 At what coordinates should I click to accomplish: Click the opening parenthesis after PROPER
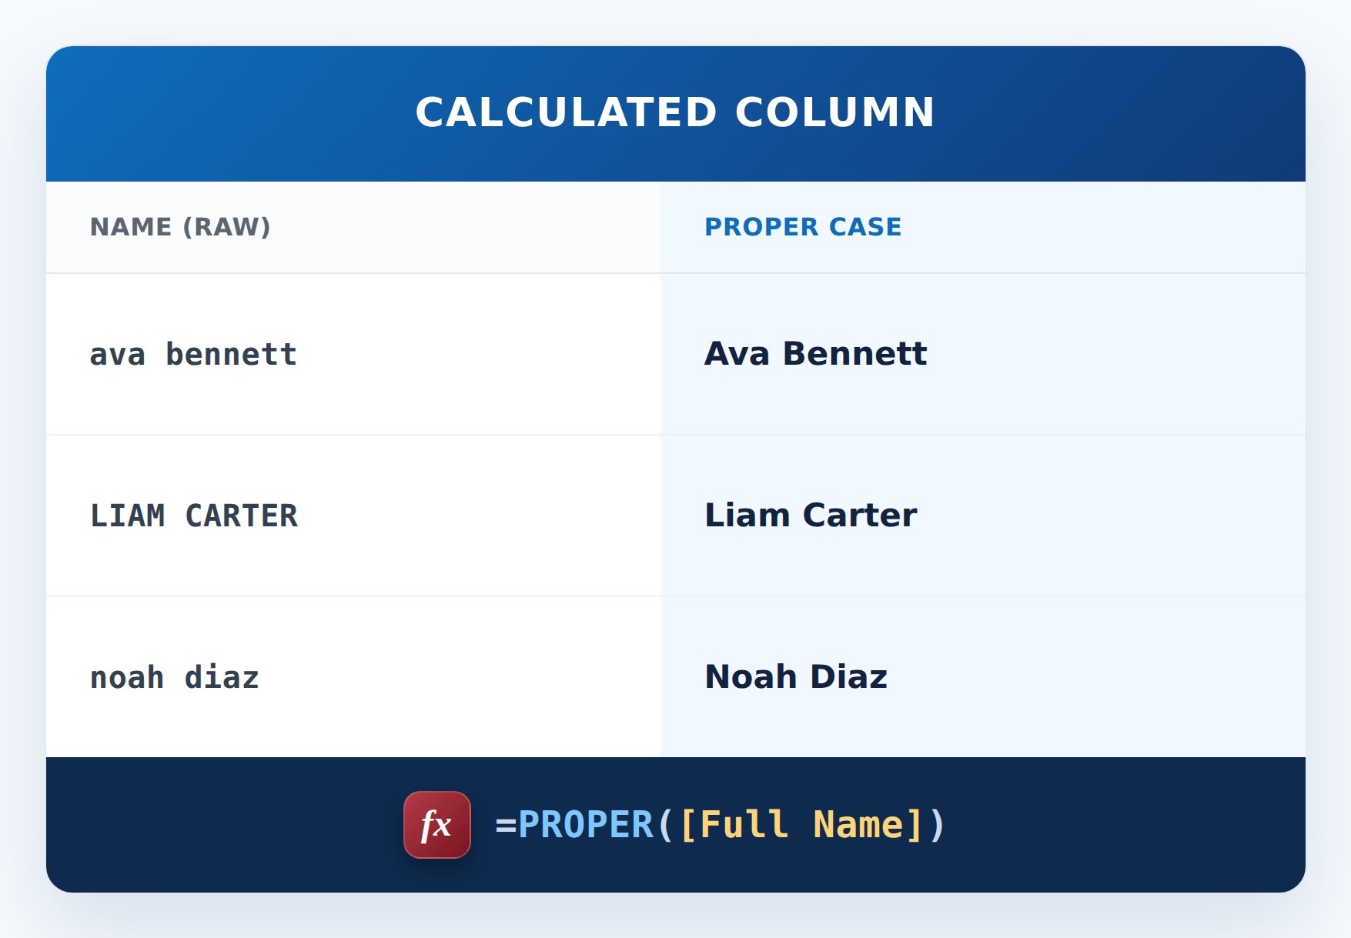[x=665, y=825]
